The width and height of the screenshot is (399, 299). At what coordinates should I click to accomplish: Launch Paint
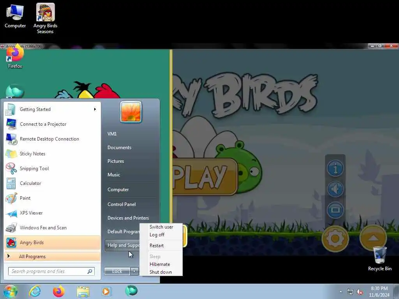coord(52,198)
